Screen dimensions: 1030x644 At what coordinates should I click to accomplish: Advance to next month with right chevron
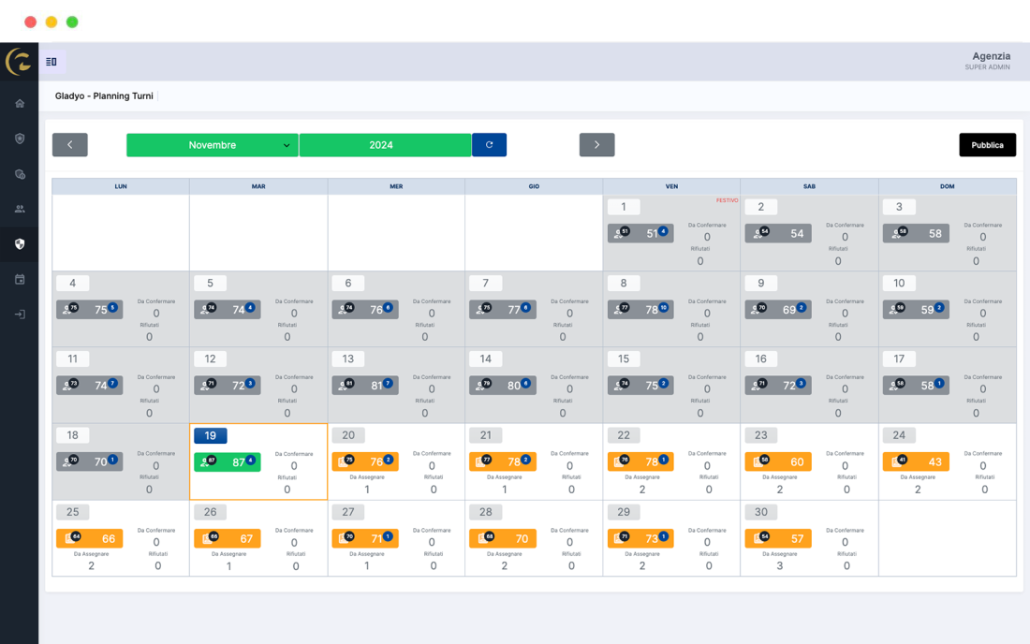(596, 145)
